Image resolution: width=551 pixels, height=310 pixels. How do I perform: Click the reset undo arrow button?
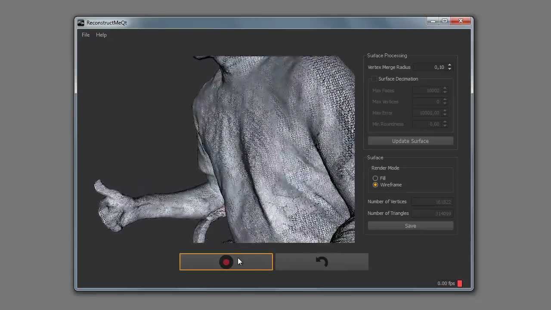coord(322,262)
